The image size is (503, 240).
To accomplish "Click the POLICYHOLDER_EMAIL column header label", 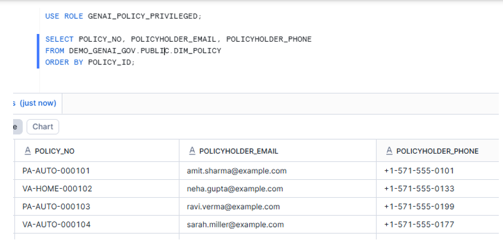I will [x=239, y=151].
